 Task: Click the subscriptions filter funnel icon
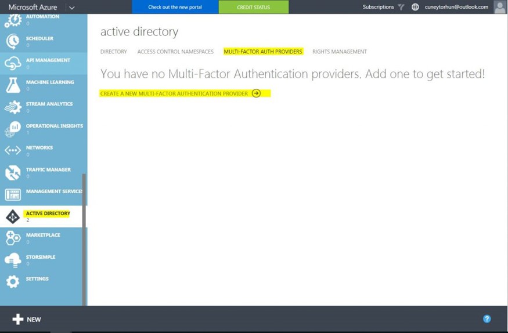click(x=401, y=7)
